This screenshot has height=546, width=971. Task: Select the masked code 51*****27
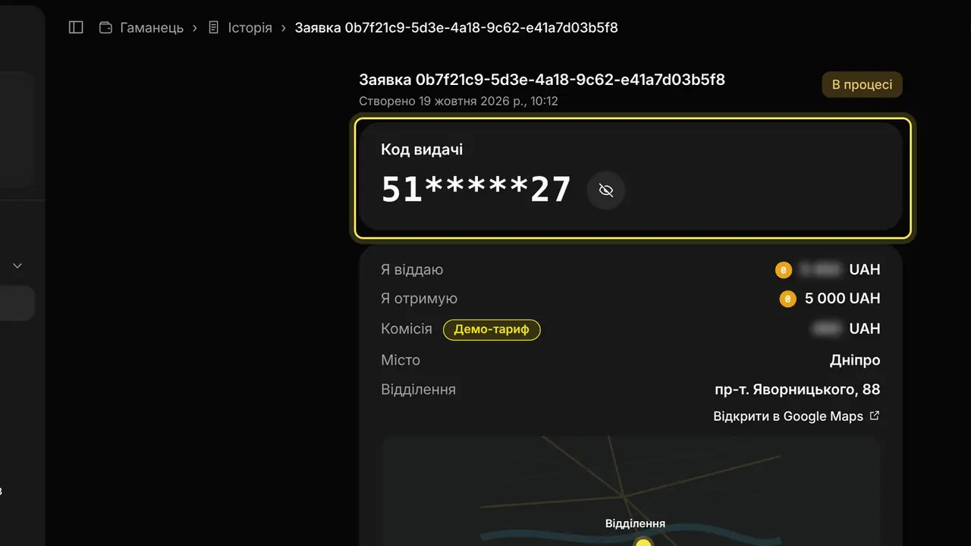pos(476,190)
